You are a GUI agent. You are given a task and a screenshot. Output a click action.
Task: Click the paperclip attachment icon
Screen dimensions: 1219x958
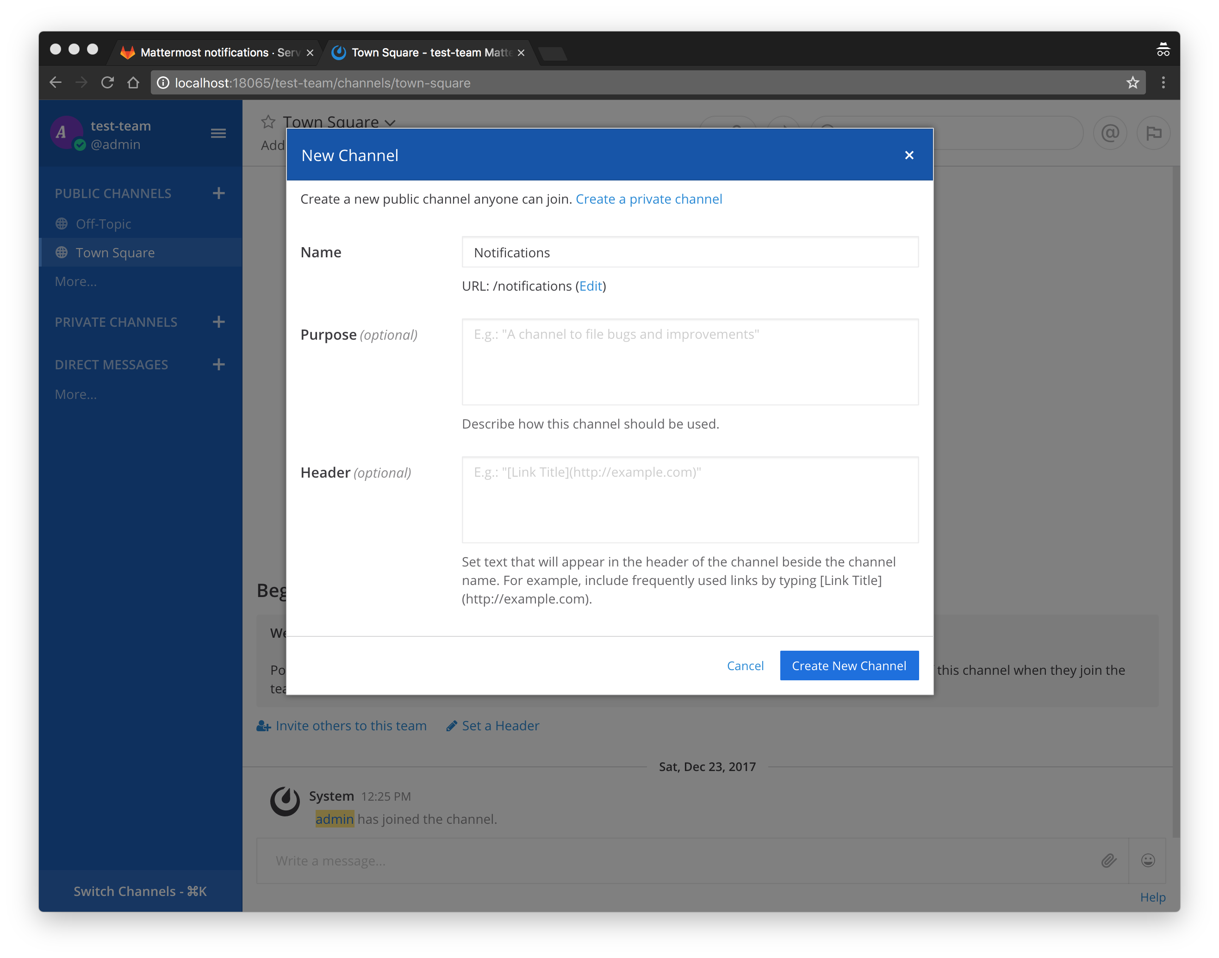click(x=1108, y=860)
